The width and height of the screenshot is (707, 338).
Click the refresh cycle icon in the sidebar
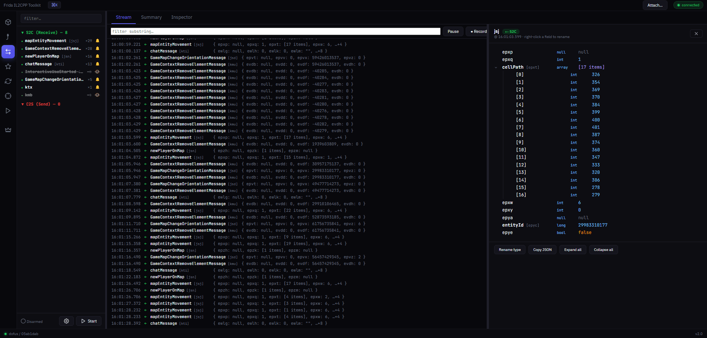click(x=8, y=81)
